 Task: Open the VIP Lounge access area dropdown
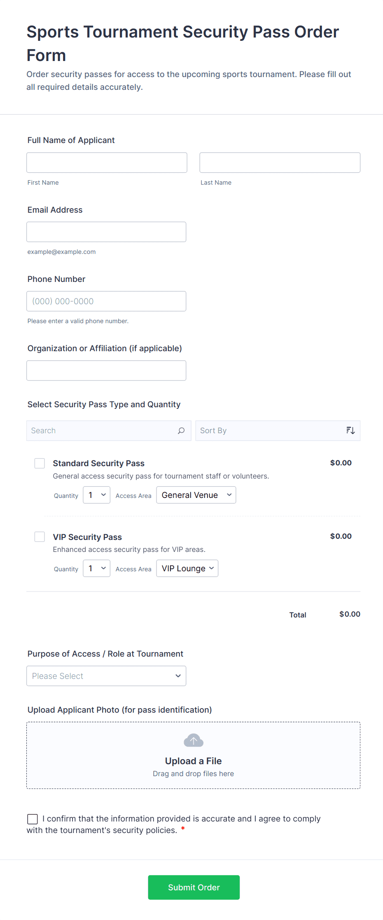(187, 568)
